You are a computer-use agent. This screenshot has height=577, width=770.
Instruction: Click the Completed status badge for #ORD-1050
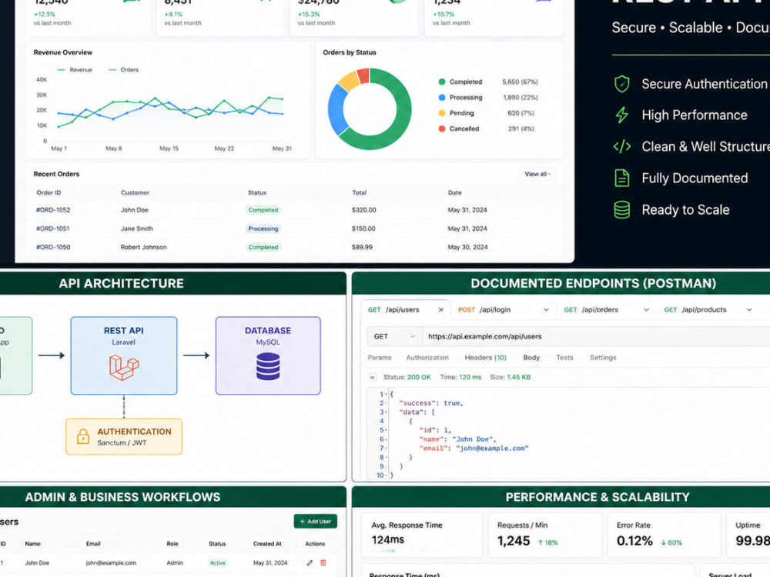point(263,247)
